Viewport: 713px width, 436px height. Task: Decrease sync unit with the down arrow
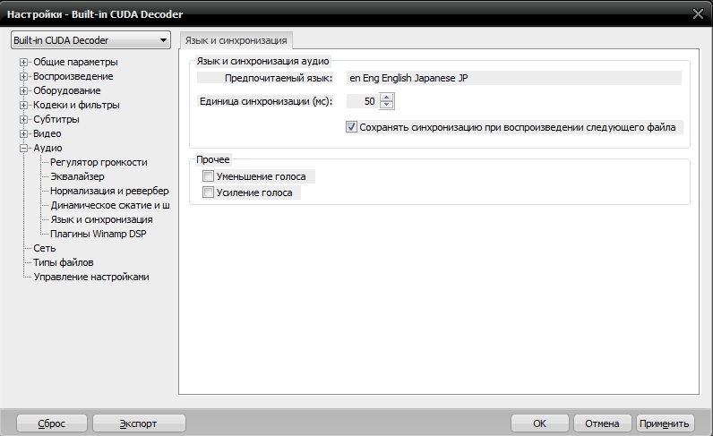click(387, 105)
